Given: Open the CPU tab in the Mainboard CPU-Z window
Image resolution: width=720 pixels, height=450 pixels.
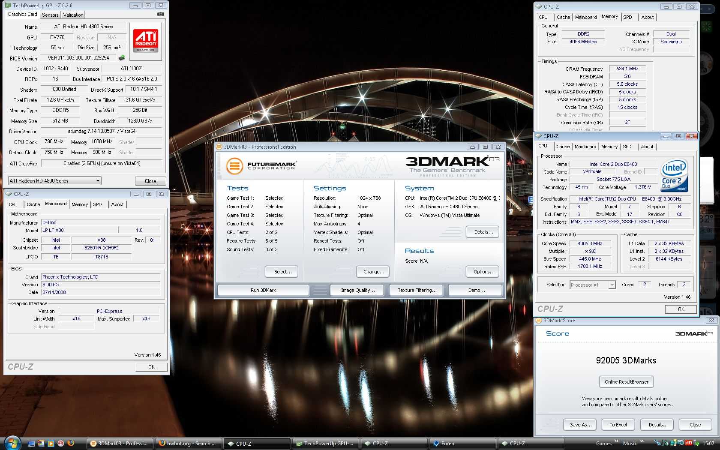Looking at the screenshot, I should (13, 205).
